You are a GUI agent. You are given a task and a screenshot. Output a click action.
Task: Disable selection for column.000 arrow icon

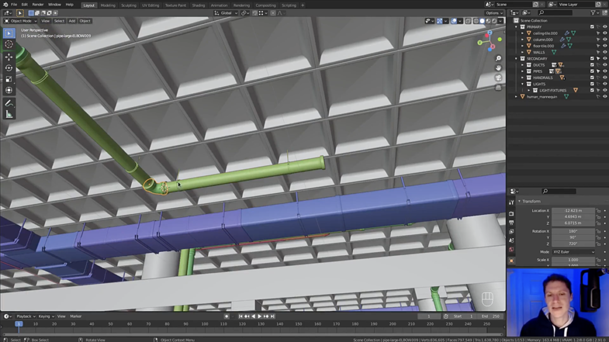pyautogui.click(x=598, y=40)
